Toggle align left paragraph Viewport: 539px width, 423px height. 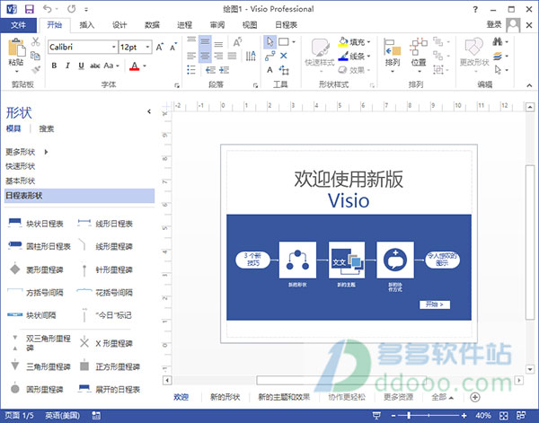191,56
